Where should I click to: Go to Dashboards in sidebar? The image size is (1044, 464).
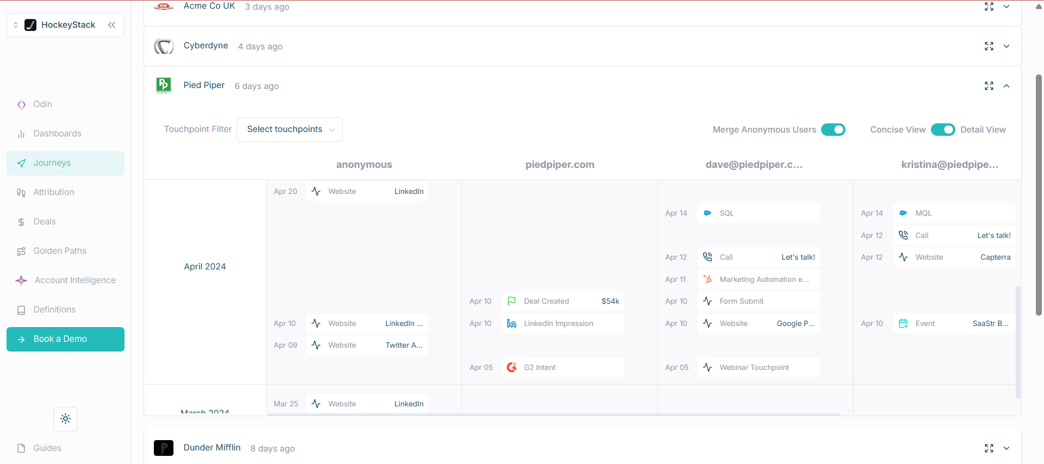[x=65, y=134]
